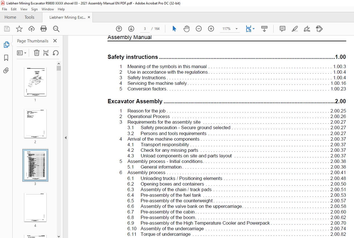Open the Help menu

coord(61,9)
